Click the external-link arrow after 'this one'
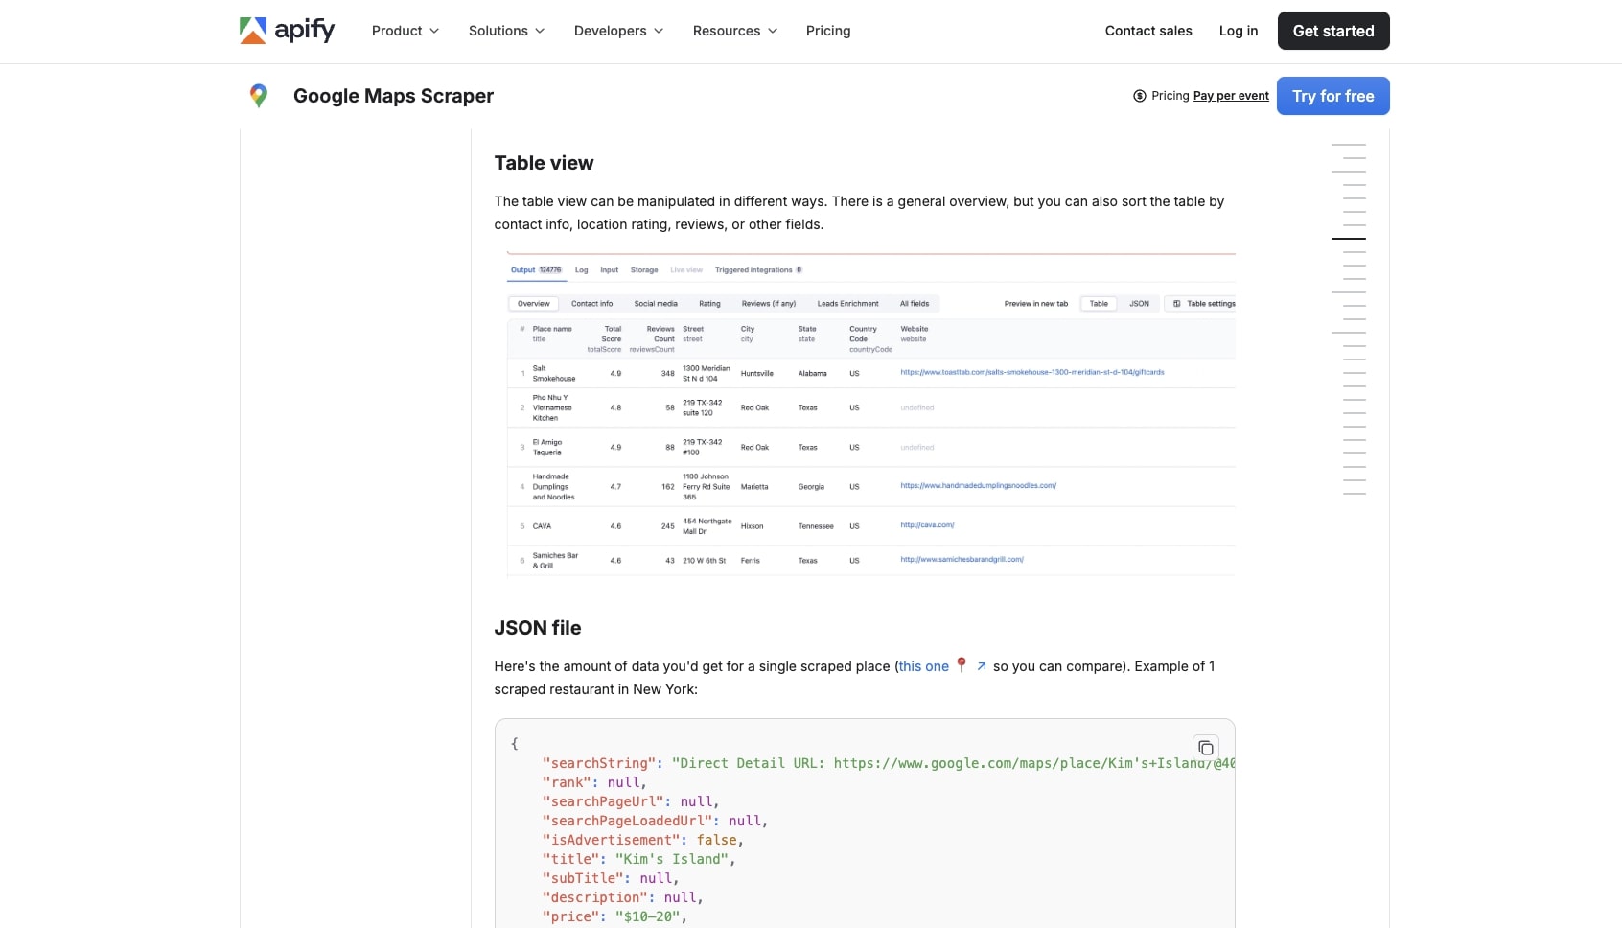The width and height of the screenshot is (1622, 928). pyautogui.click(x=981, y=666)
